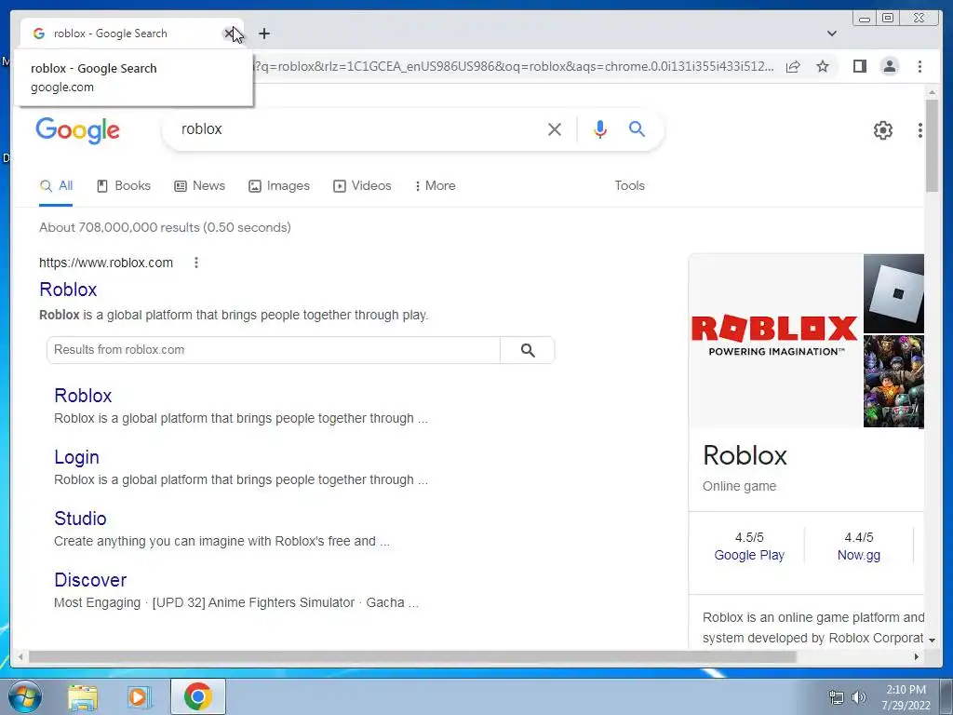
Task: Click the https://www.roblox.com URL text
Action: tap(106, 263)
